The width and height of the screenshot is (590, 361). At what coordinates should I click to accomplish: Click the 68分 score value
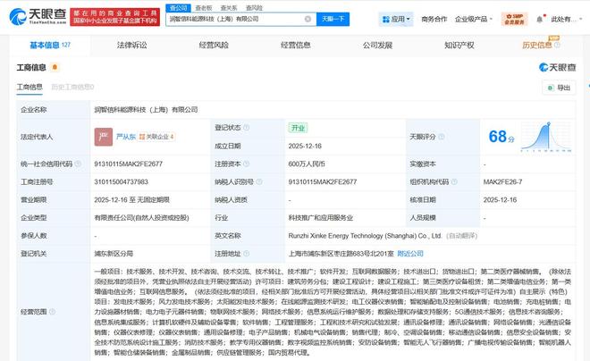(501, 137)
